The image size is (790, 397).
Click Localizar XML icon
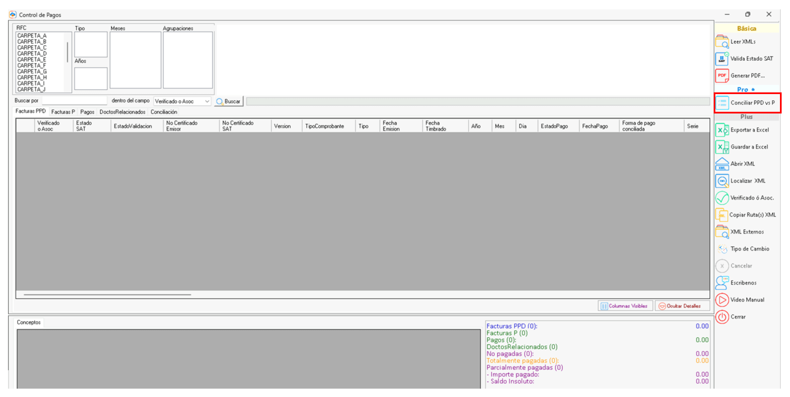click(722, 181)
